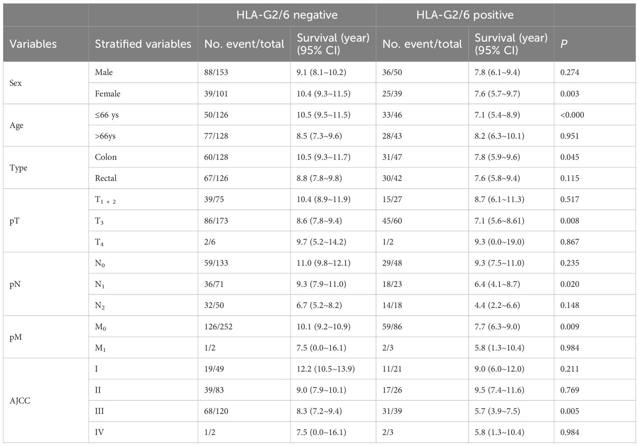The width and height of the screenshot is (639, 446).
Task: Click the '0.045' P value cell
Action: (x=569, y=157)
